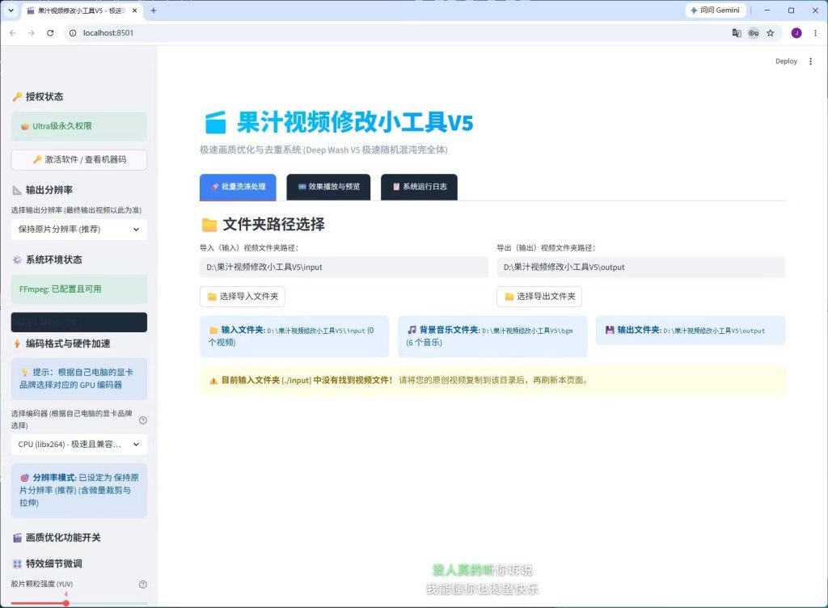This screenshot has width=828, height=608.
Task: Click the 输入文件夹 info card
Action: pos(294,336)
